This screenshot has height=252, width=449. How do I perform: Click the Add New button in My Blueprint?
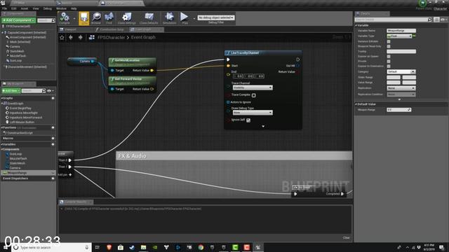[11, 91]
